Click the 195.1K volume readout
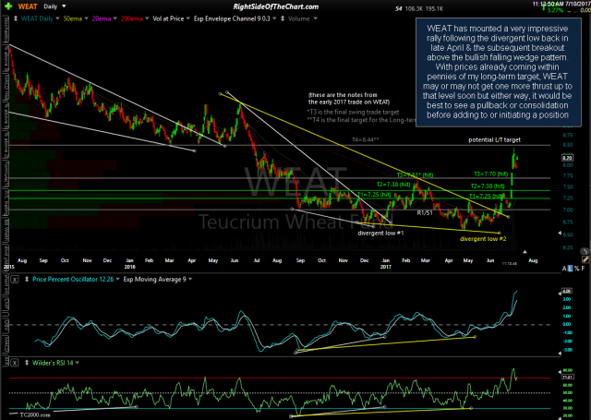Viewport: 591px width, 420px height. (434, 8)
